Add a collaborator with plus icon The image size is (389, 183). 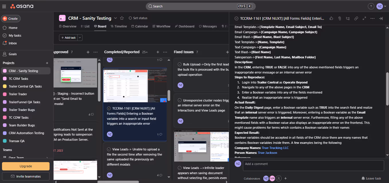pyautogui.click(x=286, y=178)
